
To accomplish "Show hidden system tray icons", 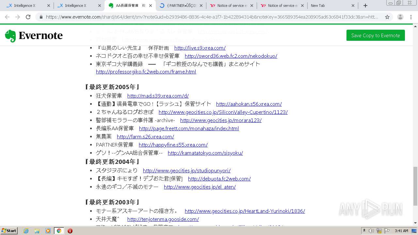I will [x=364, y=231].
